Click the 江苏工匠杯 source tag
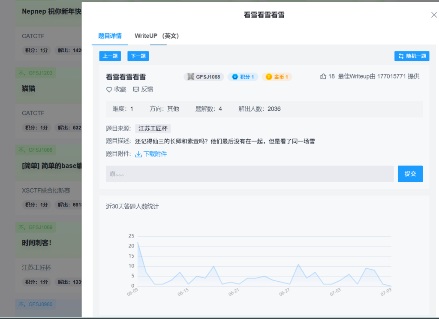The height and width of the screenshot is (319, 439). coord(153,129)
